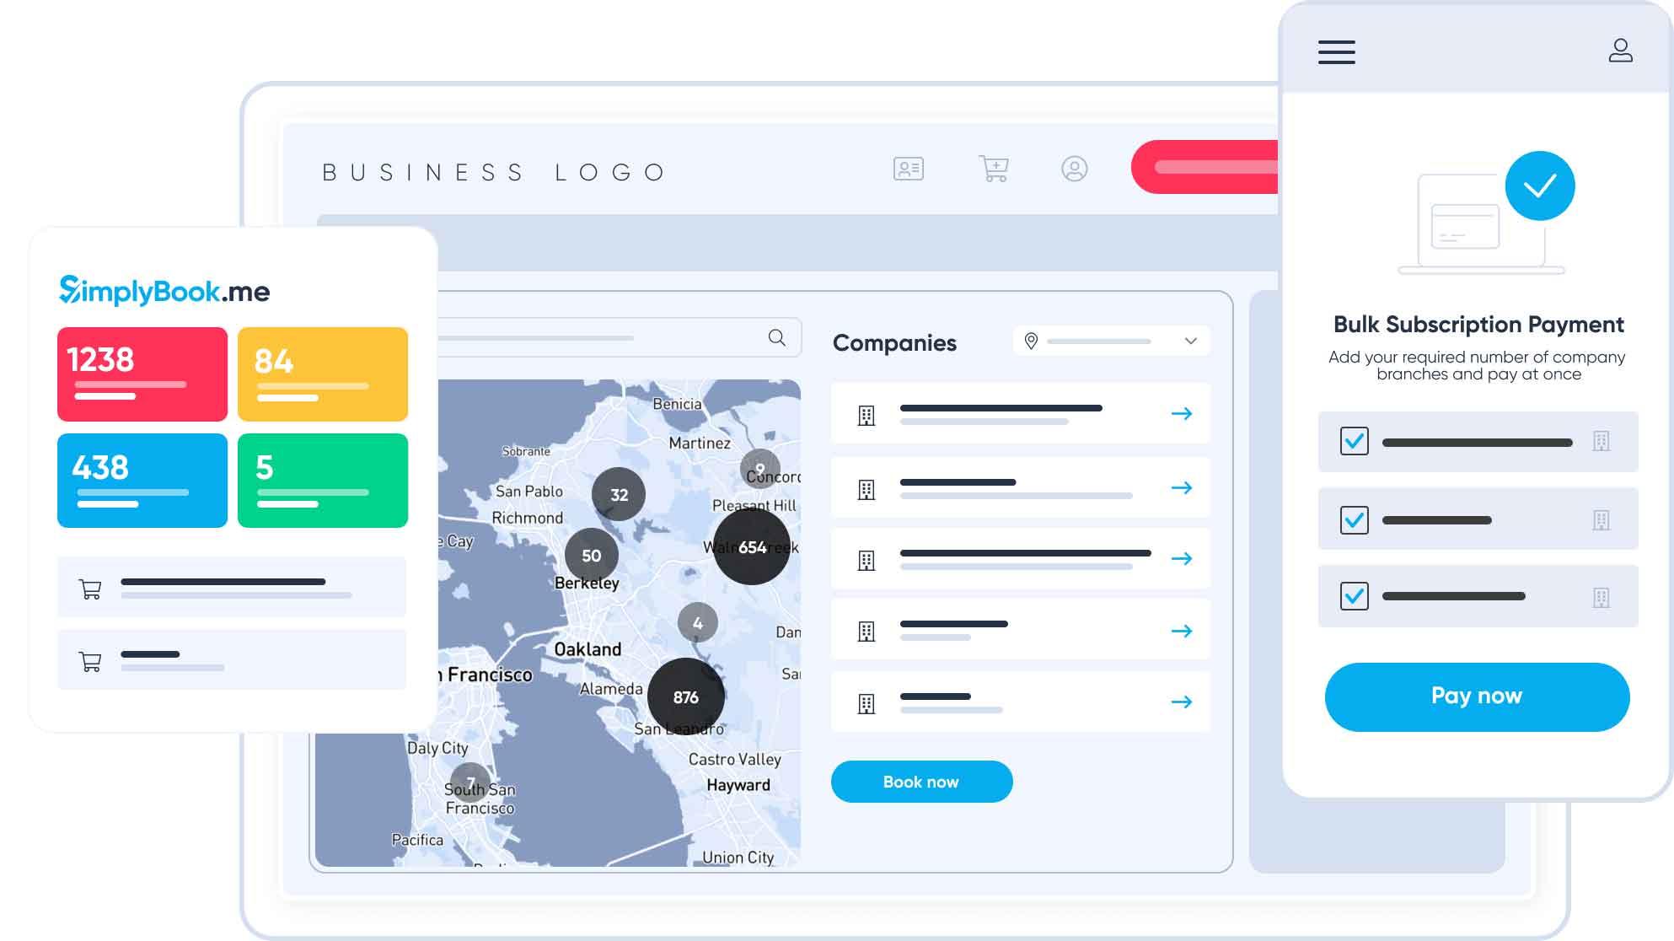Click building icon in third subscription row
1674x941 pixels.
coord(1601,598)
